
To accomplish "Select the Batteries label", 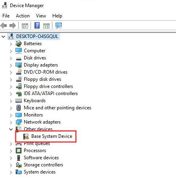I will [33, 44].
